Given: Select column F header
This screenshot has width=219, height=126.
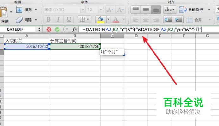Looking at the screenshot, I should tap(184, 36).
